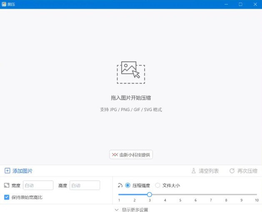The width and height of the screenshot is (262, 212).
Task: Click the compression mode icon left of 压缩强度
Action: point(120,185)
